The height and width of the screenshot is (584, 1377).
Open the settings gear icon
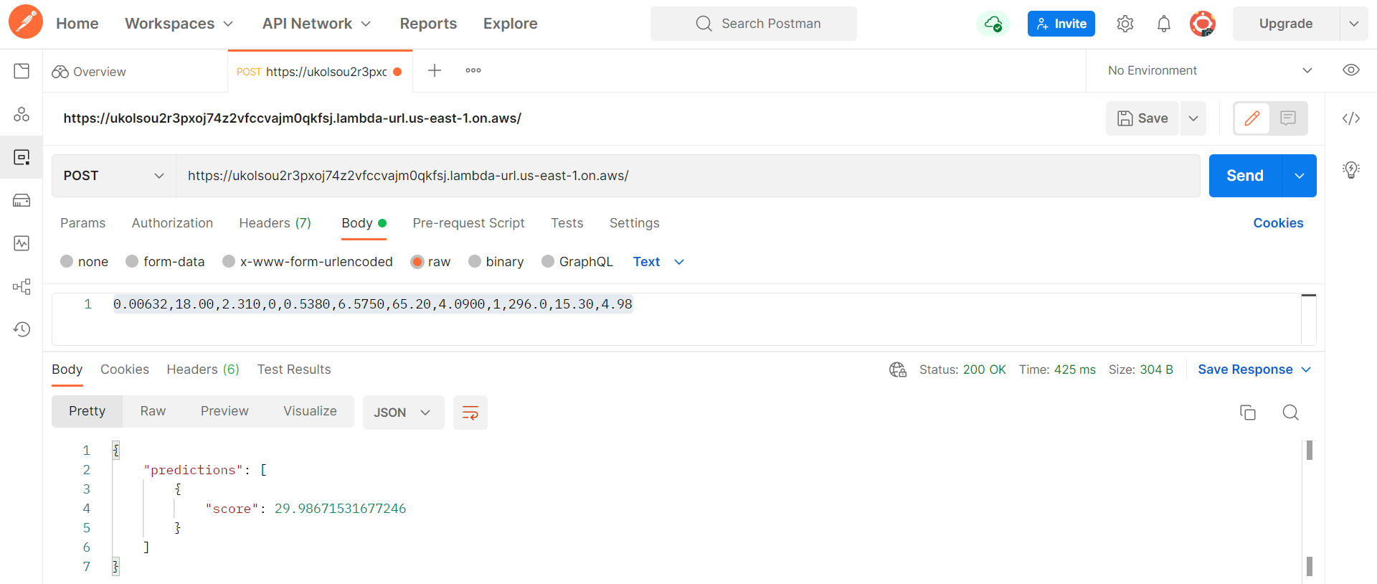pyautogui.click(x=1125, y=24)
